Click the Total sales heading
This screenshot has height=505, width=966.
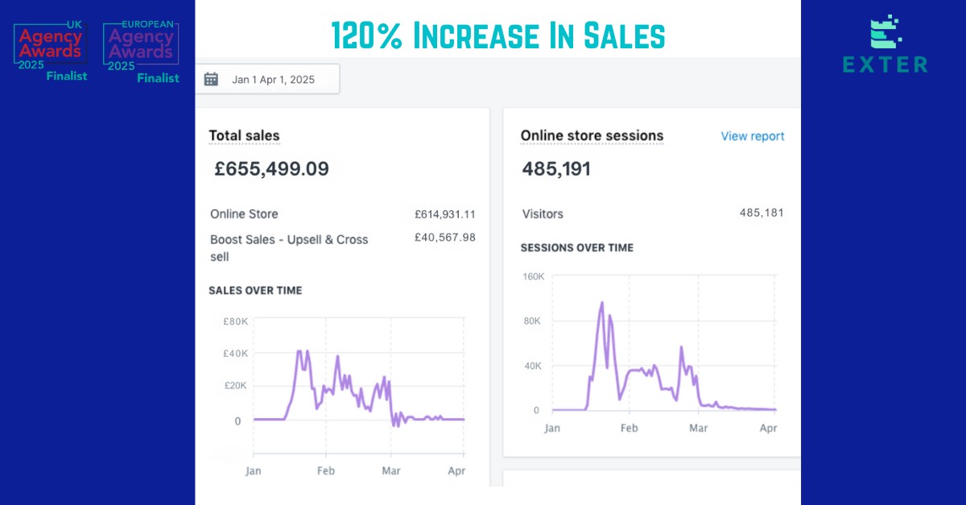pos(244,135)
